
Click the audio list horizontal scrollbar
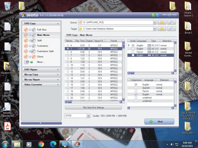click(151, 73)
